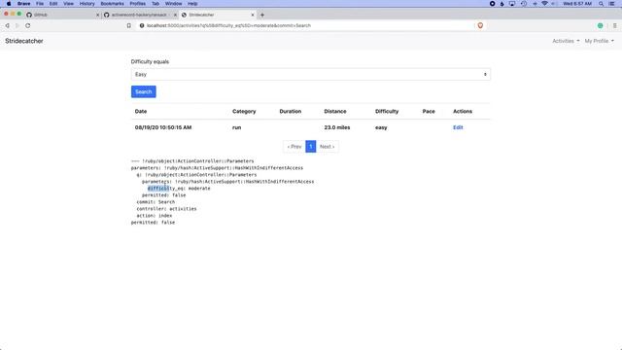Open the green profile avatar icon
The height and width of the screenshot is (350, 622).
[x=601, y=25]
